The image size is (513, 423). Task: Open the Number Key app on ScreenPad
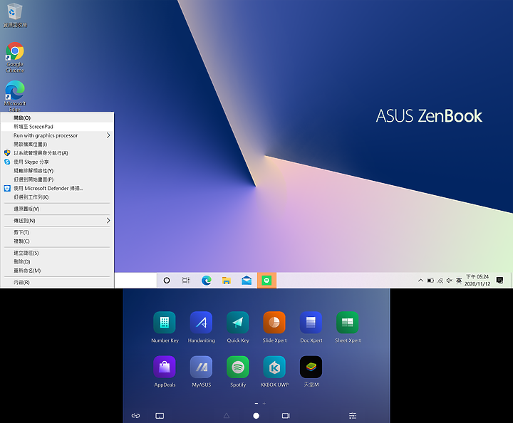[165, 323]
